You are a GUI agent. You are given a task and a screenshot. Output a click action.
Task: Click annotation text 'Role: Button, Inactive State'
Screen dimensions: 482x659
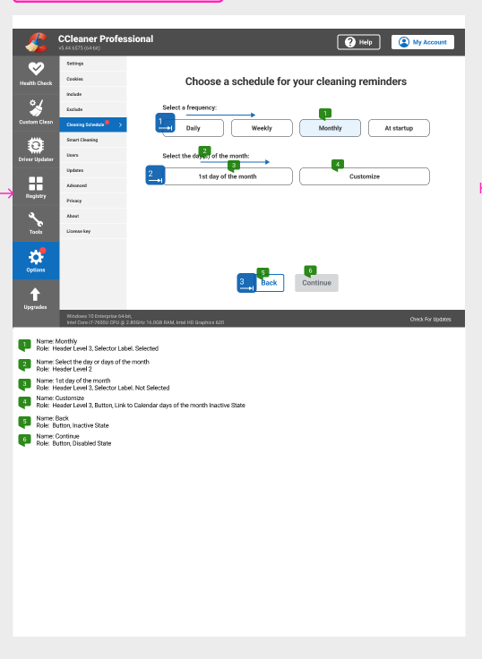click(x=73, y=425)
